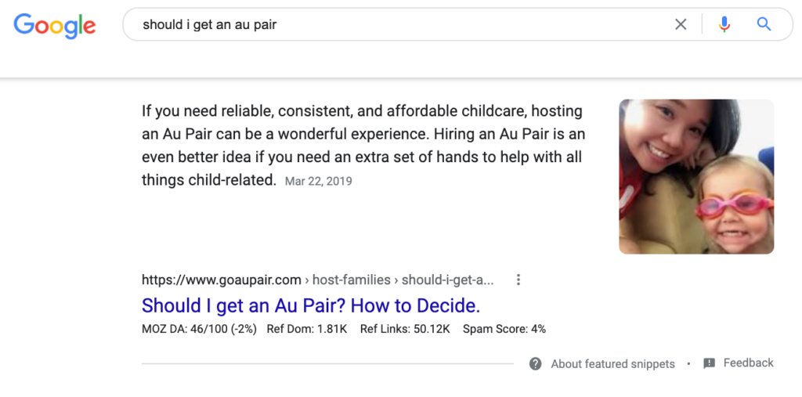This screenshot has height=397, width=802.
Task: Click the https://www.goaupair.com URL text
Action: 222,280
